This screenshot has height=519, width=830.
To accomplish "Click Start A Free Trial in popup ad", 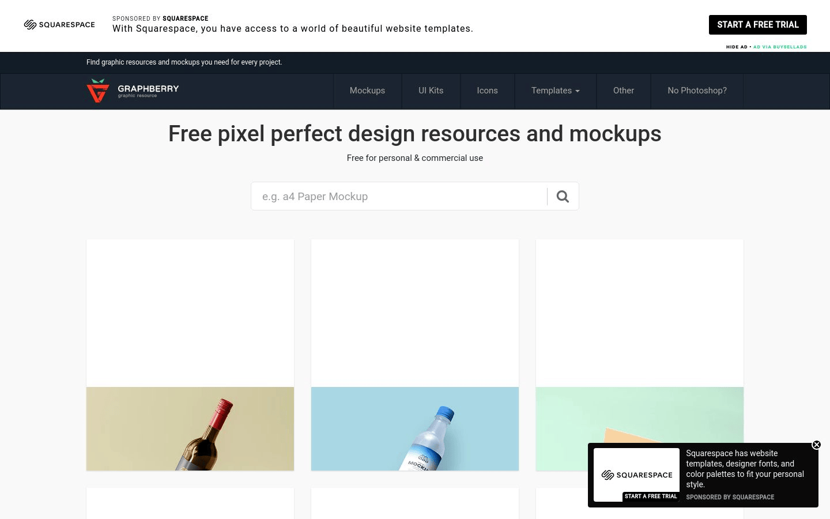I will click(651, 497).
